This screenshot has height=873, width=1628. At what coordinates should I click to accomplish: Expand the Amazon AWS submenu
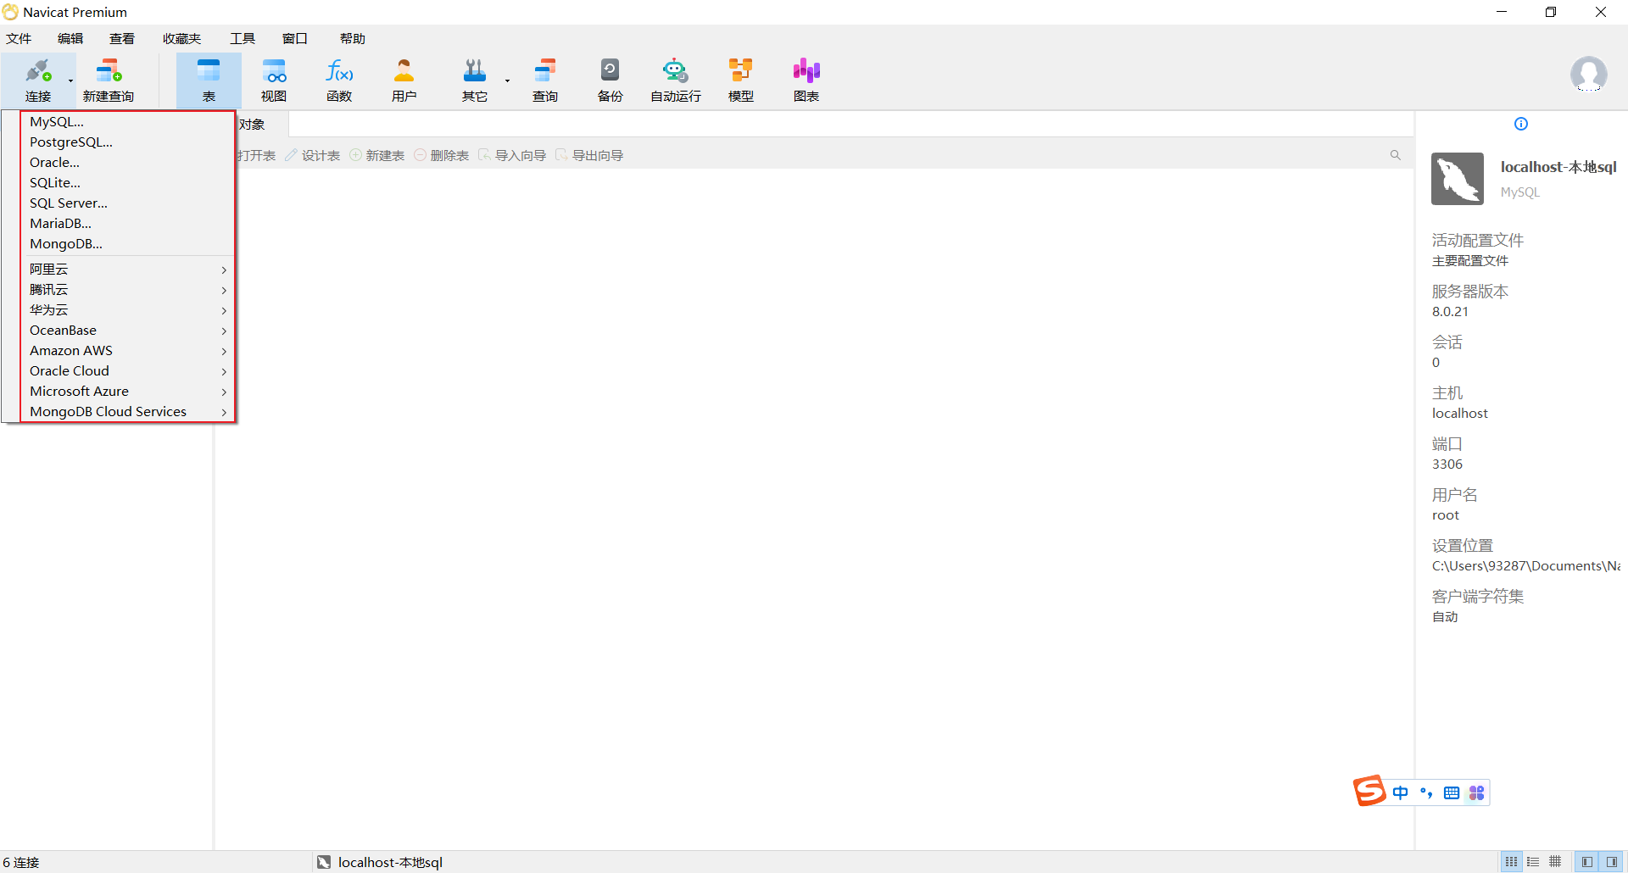point(127,351)
